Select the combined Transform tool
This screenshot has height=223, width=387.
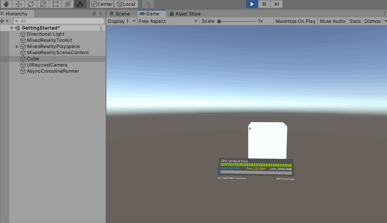68,4
